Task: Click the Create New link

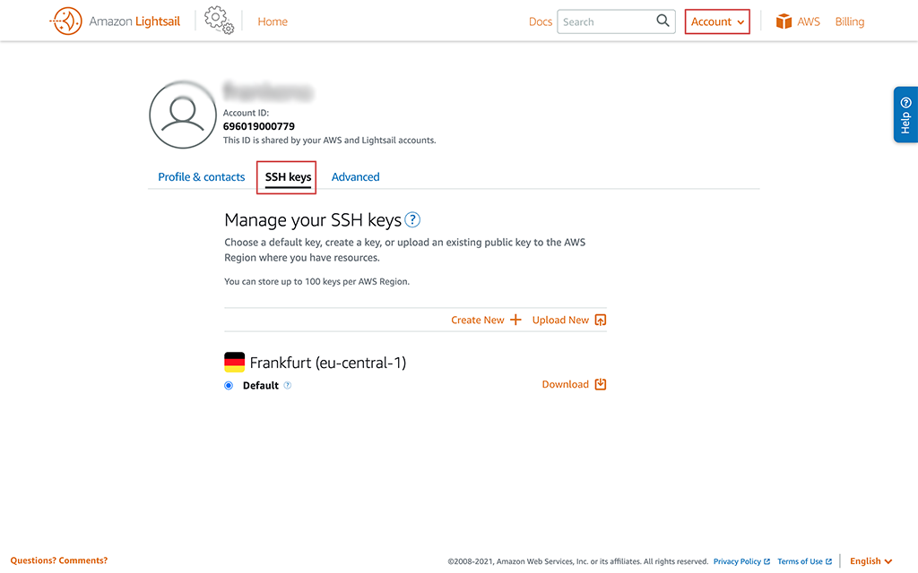Action: tap(477, 320)
